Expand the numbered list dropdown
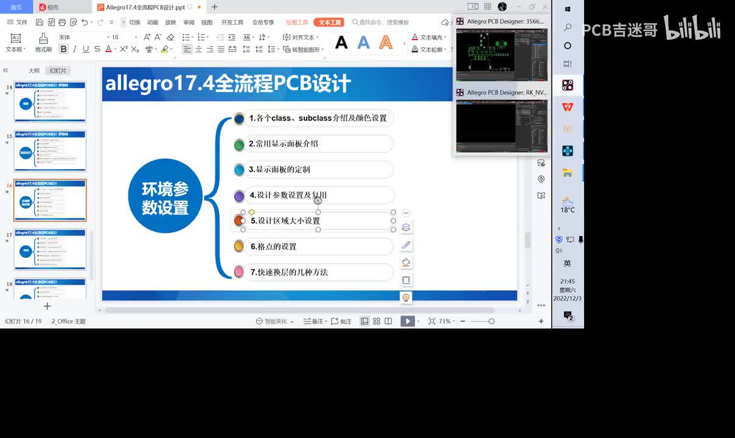Viewport: 735px width, 438px height. click(x=209, y=37)
